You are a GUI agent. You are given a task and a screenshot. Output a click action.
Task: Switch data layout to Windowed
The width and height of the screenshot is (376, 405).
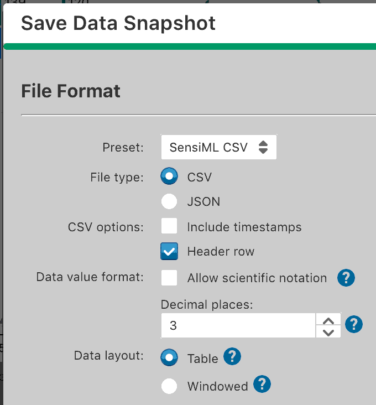(169, 386)
